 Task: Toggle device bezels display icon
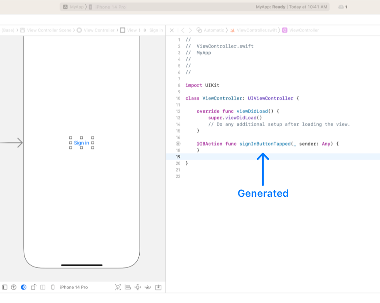click(53, 287)
